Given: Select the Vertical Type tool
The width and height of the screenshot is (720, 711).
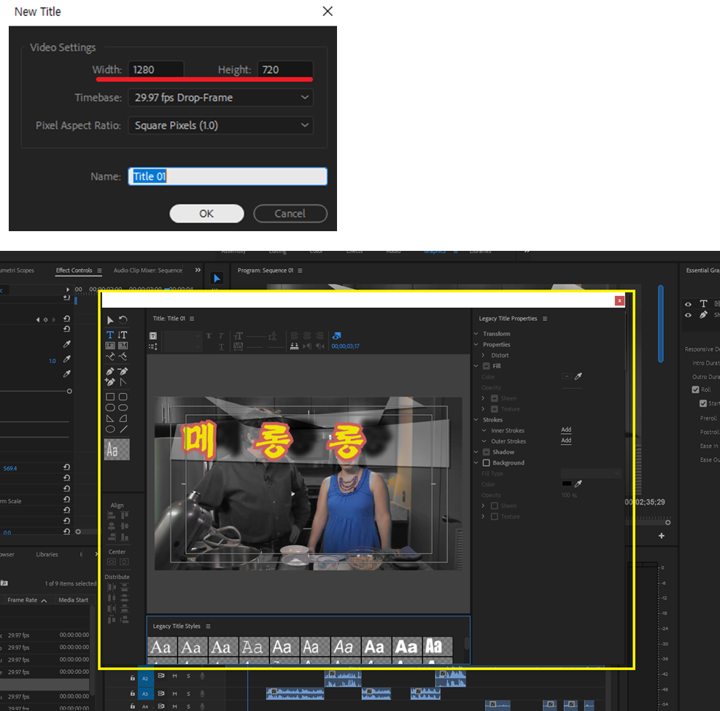Looking at the screenshot, I should (x=123, y=335).
